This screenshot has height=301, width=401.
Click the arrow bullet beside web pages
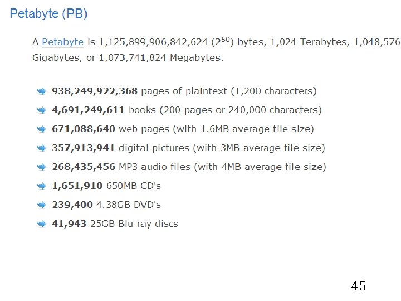click(41, 129)
